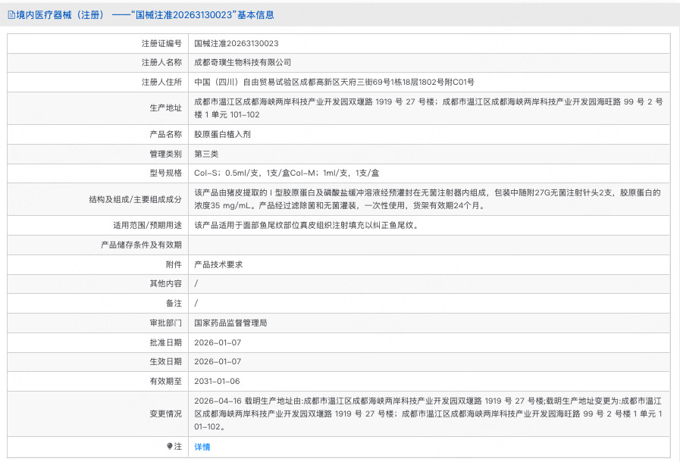Select registrant name 成都奇璞生物科技有限公司
This screenshot has height=462, width=680.
pyautogui.click(x=243, y=62)
